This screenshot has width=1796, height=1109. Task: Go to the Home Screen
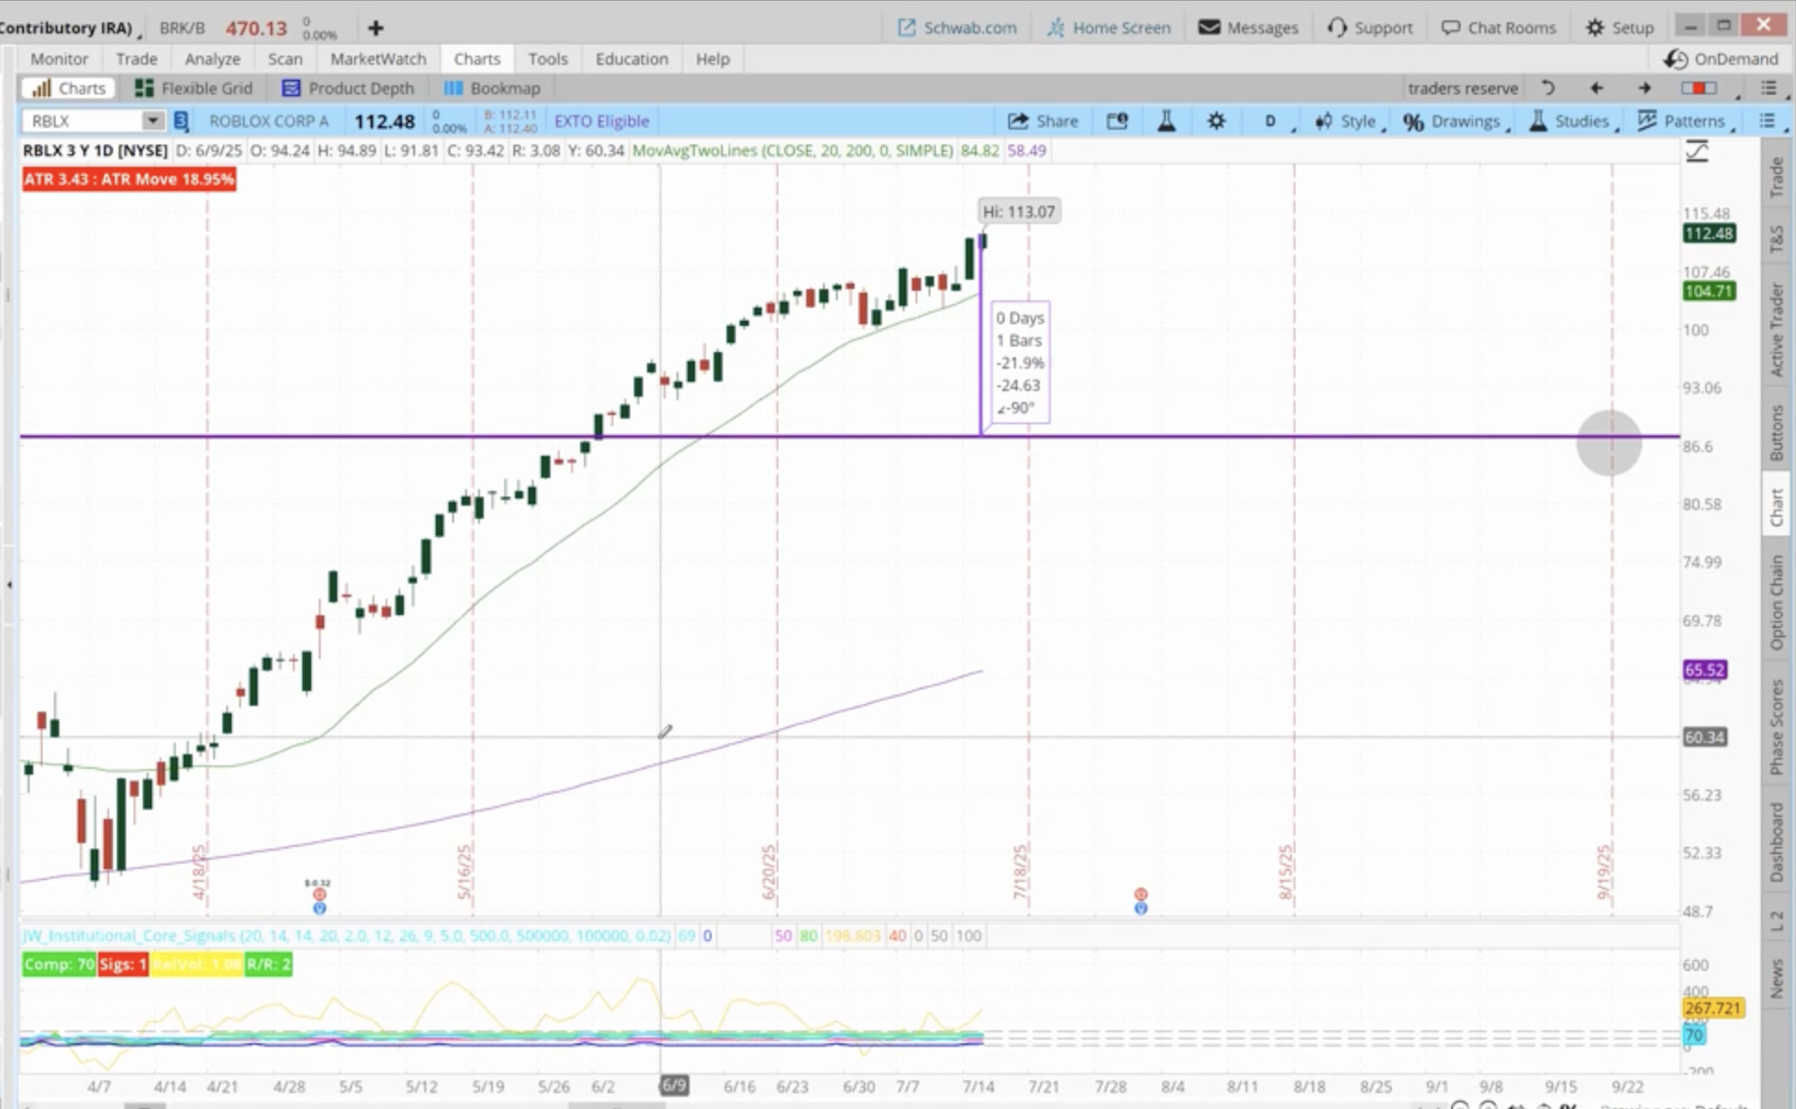pyautogui.click(x=1109, y=28)
